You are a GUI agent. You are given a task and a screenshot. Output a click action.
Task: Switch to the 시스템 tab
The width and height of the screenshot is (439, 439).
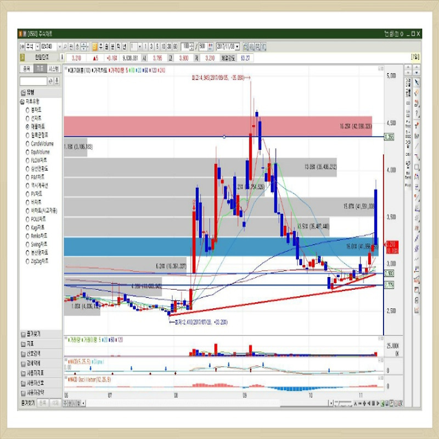[53, 69]
